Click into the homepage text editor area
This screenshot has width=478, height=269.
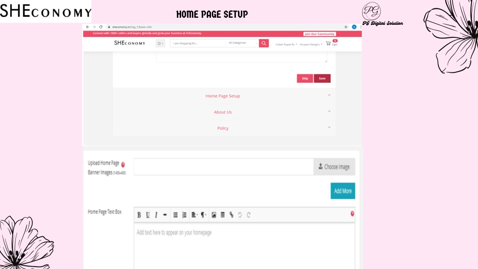click(x=245, y=247)
